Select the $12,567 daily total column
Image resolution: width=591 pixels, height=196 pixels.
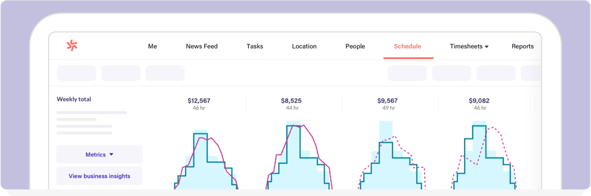coord(199,104)
